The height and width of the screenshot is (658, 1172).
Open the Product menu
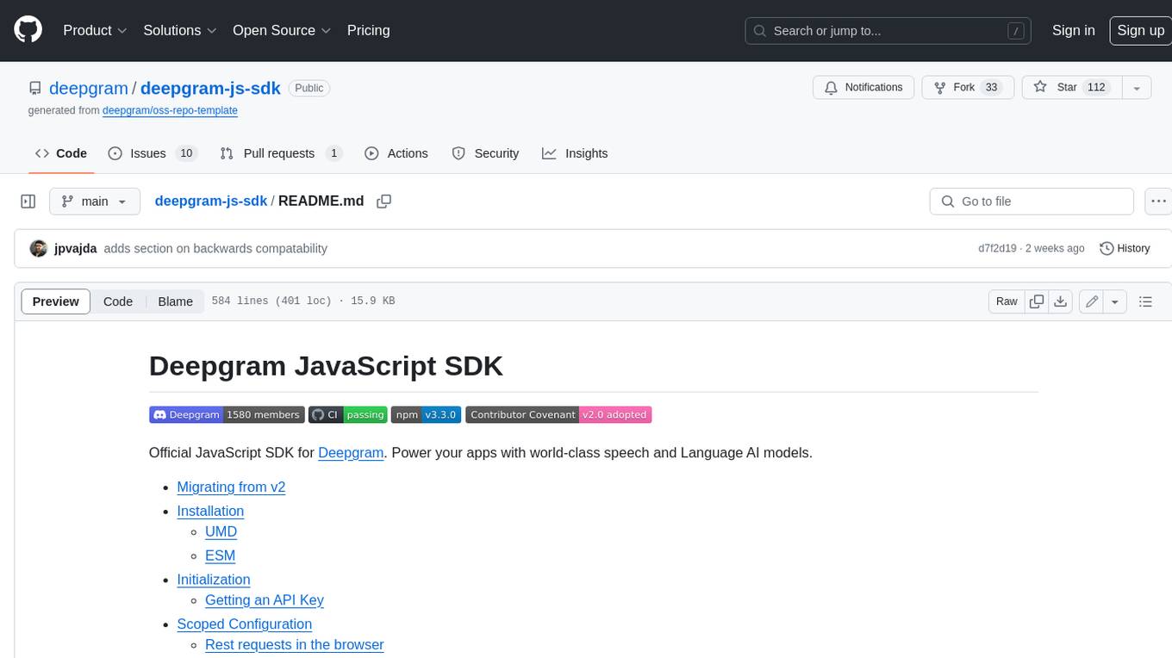95,30
